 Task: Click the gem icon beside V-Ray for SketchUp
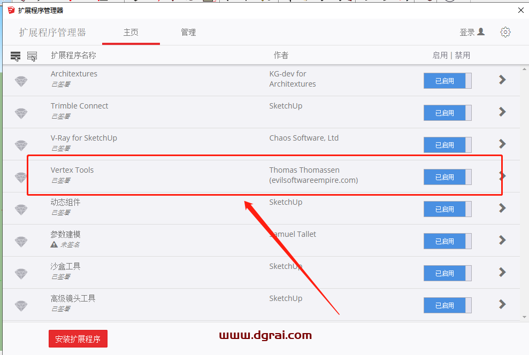coord(21,145)
